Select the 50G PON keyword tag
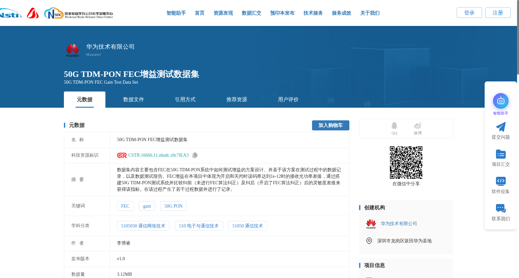Image resolution: width=519 pixels, height=278 pixels. click(x=173, y=206)
